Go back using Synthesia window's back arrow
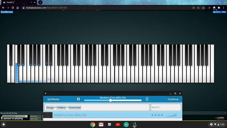Image resolution: width=227 pixels, height=128 pixels. pyautogui.click(x=46, y=94)
